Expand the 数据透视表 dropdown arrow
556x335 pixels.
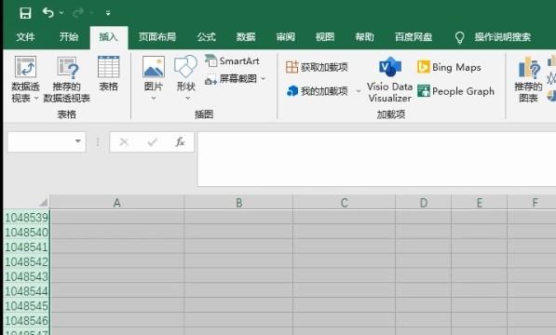click(35, 98)
